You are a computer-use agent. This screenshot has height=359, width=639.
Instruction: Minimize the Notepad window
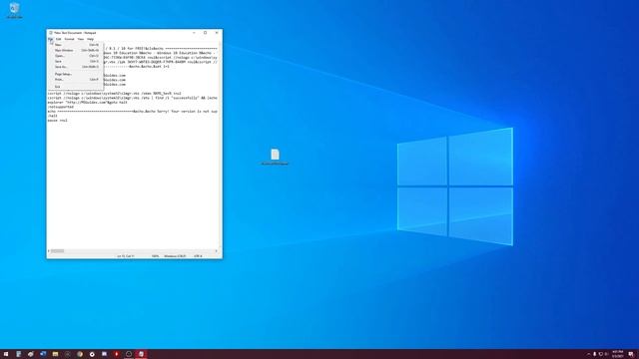point(194,33)
